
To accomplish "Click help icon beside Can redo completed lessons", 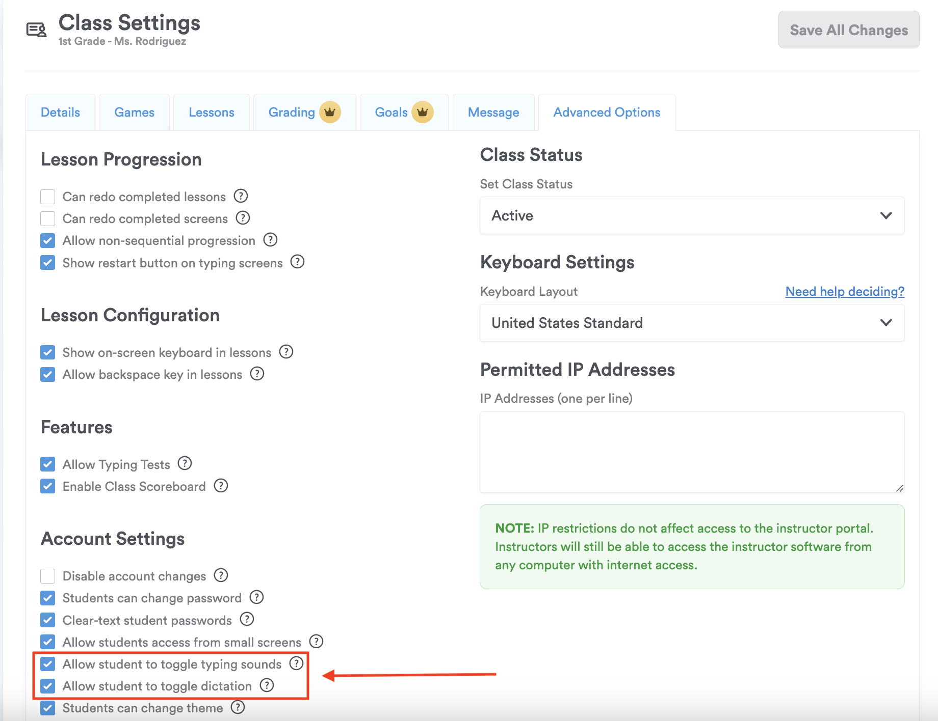I will [241, 196].
